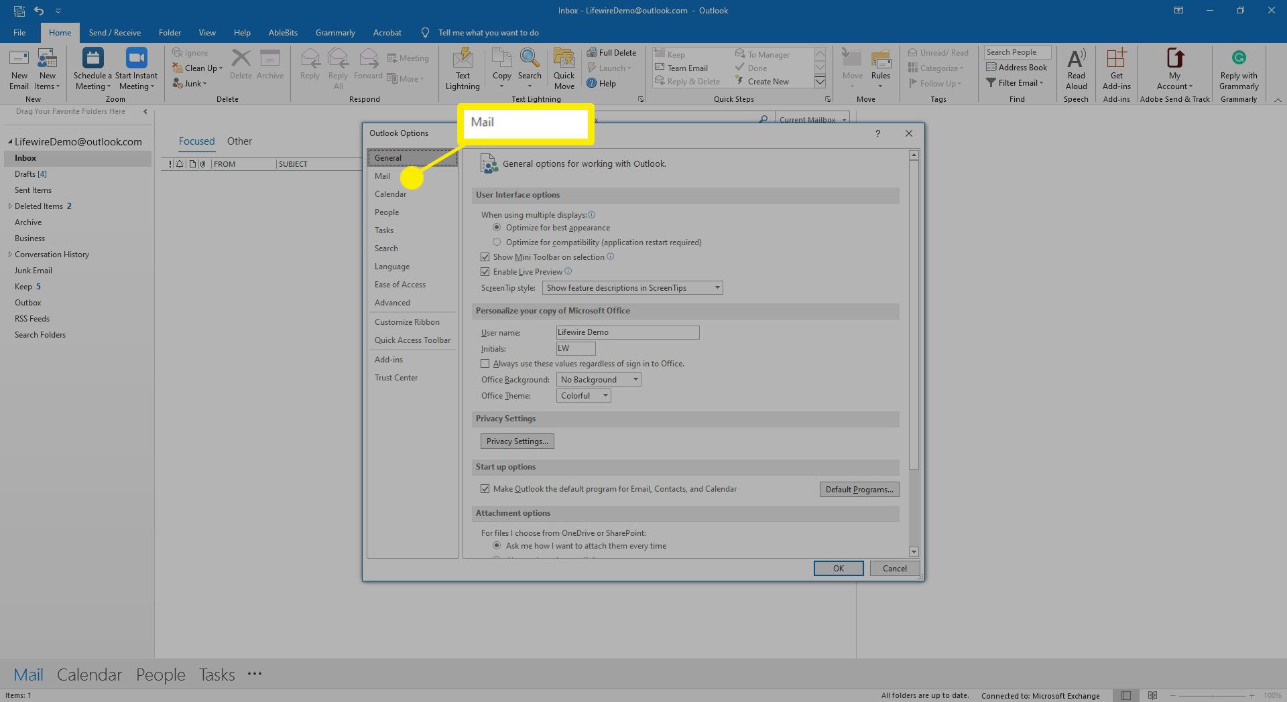Open the New Items button
Viewport: 1287px width, 702px height.
tap(48, 70)
